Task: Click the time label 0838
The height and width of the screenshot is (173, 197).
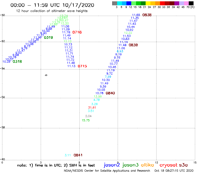Action: (147, 15)
